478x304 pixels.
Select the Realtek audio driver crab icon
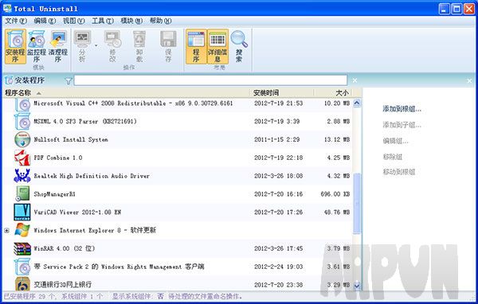tap(22, 176)
